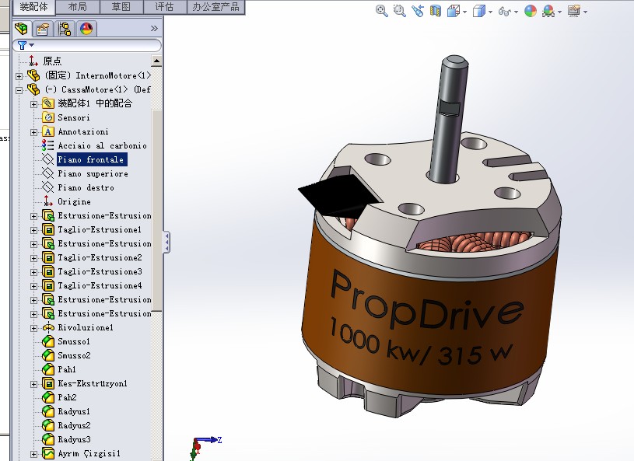The width and height of the screenshot is (634, 461).
Task: Switch to the 装配体 tab
Action: 33,7
